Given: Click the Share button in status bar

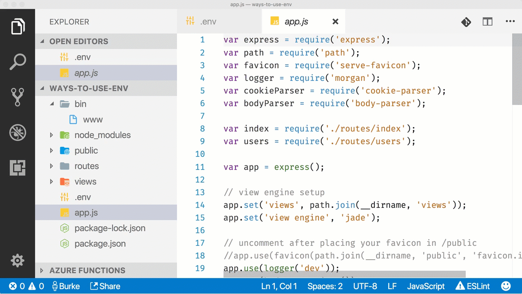Looking at the screenshot, I should click(105, 286).
